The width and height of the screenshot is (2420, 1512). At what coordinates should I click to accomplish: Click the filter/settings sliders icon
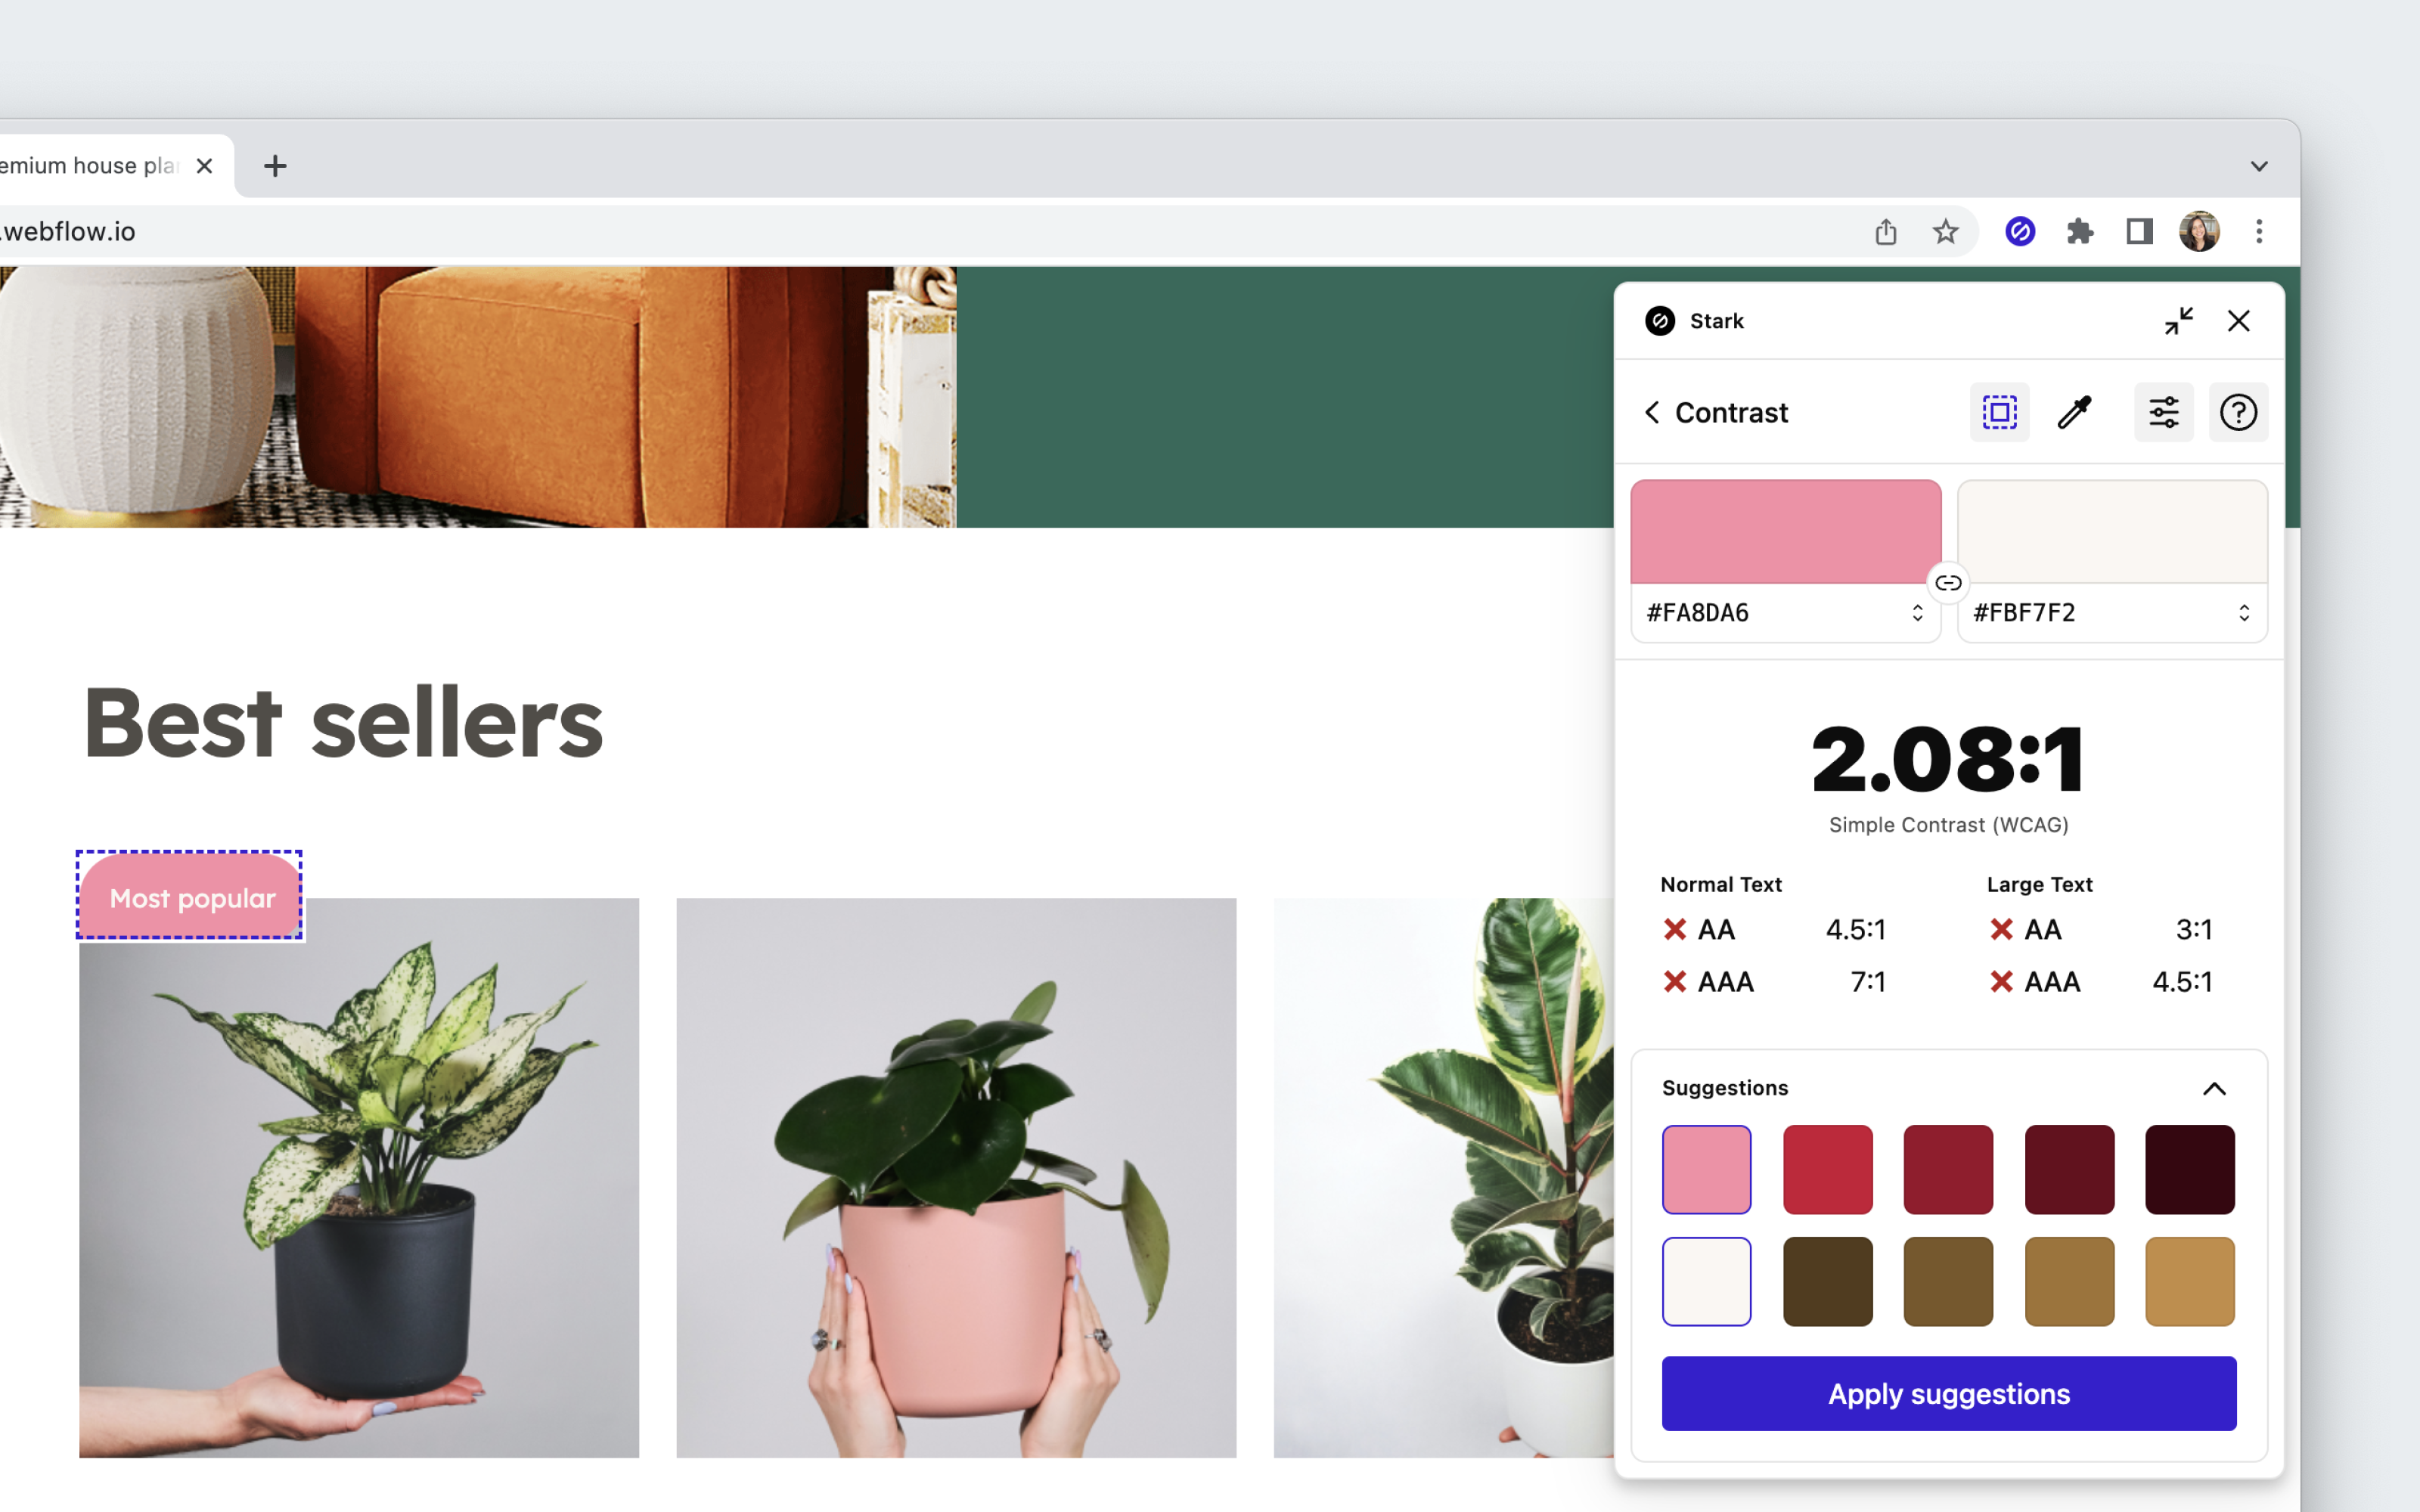tap(2166, 411)
